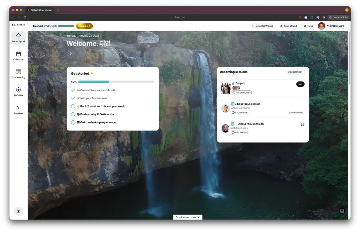360x232 pixels.
Task: Click Lisa Sobilo's host photo
Action: 225,128
